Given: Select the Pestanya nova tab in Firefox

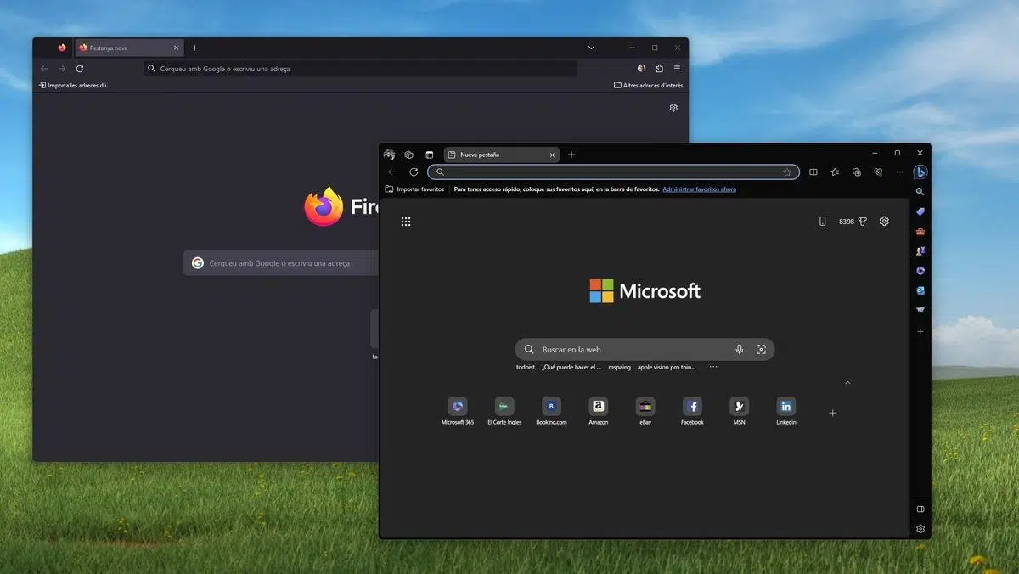Looking at the screenshot, I should (129, 48).
